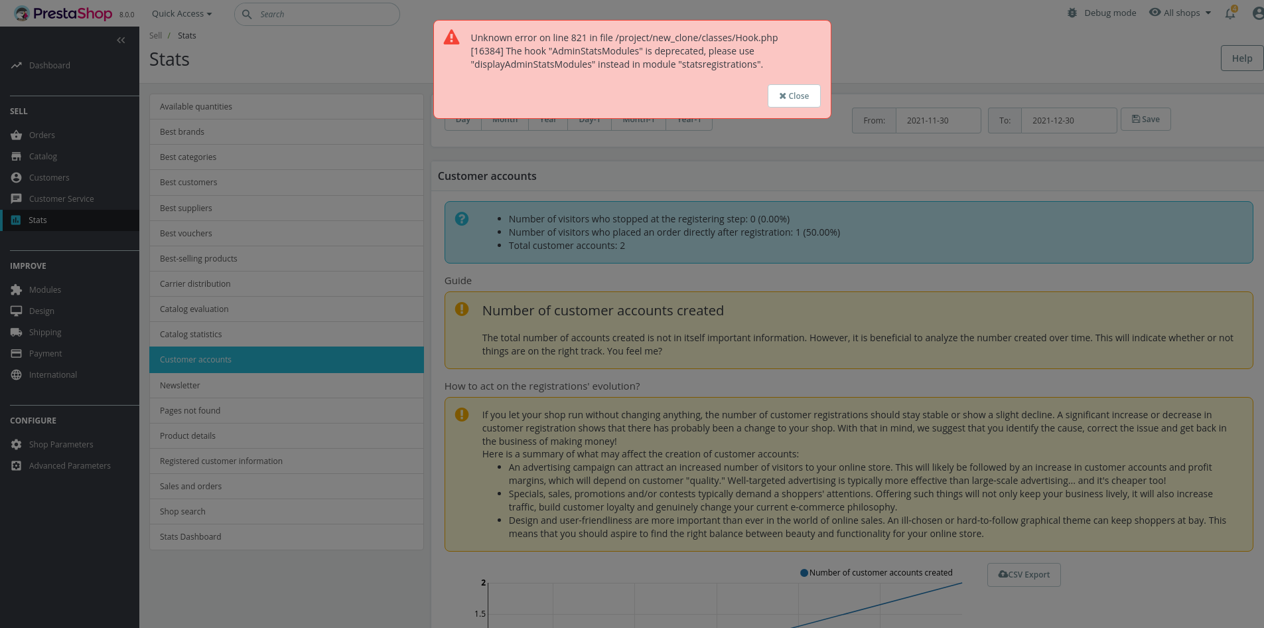This screenshot has width=1264, height=628.
Task: Collapse the left sidebar with the chevrons
Action: (x=121, y=40)
